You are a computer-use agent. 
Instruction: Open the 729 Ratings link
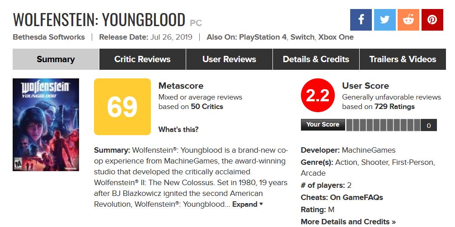point(394,107)
